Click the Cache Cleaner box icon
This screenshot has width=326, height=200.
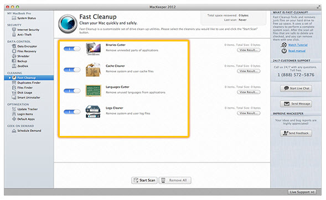pos(94,70)
